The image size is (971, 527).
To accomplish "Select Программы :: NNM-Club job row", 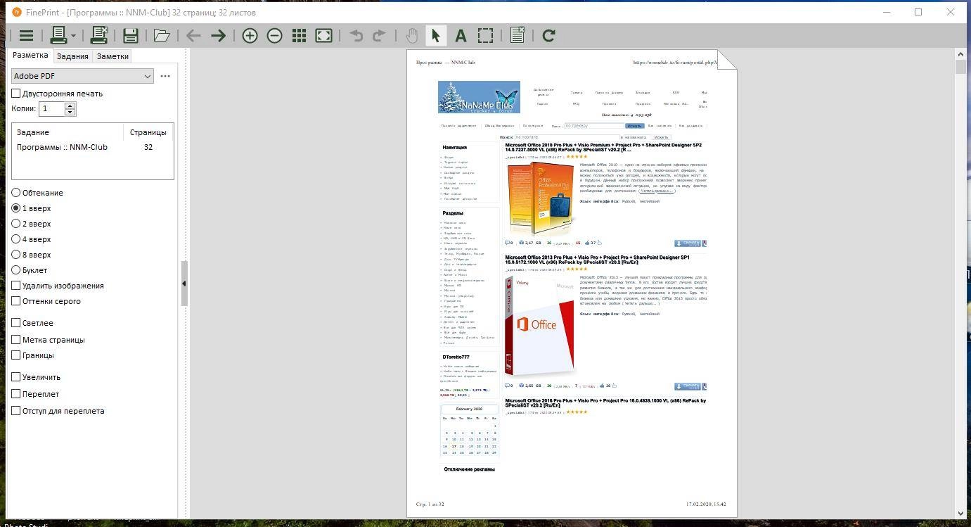I will 92,147.
